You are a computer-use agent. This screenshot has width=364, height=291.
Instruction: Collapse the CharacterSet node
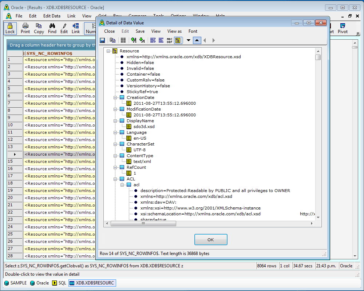coord(115,144)
